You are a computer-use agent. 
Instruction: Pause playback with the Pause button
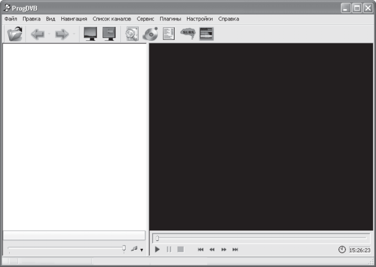coord(169,249)
